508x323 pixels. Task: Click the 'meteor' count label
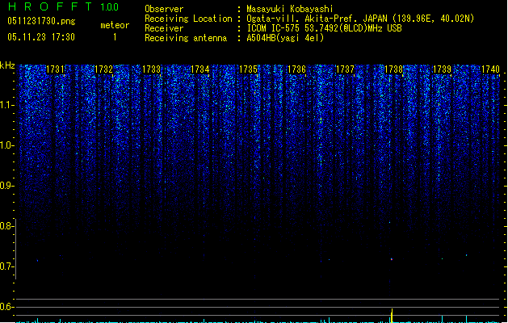[115, 25]
